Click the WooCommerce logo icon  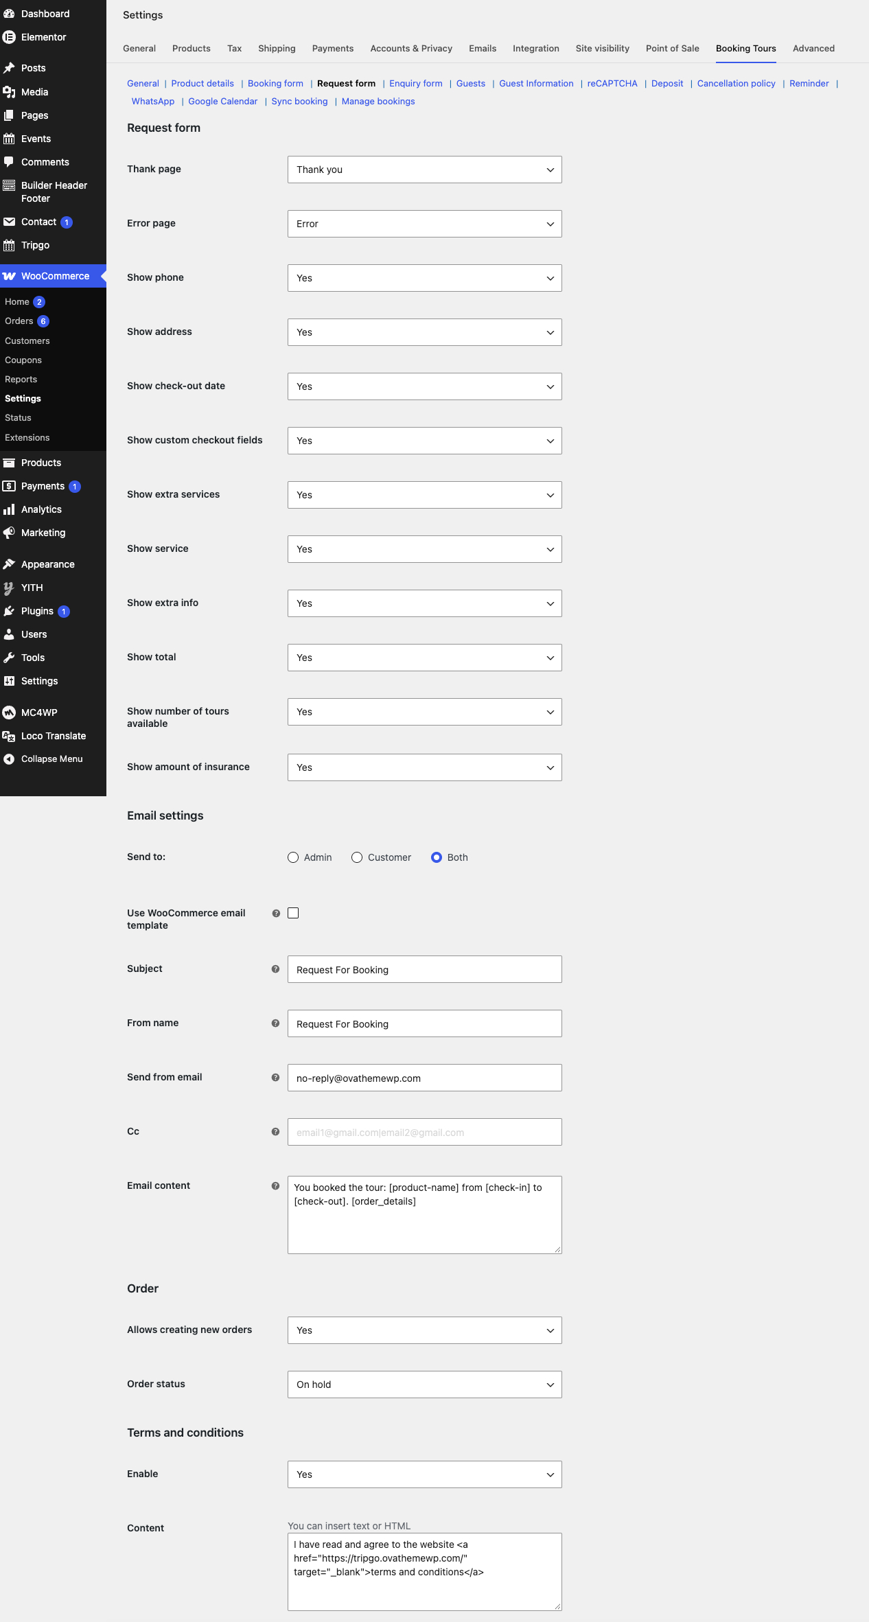click(x=9, y=276)
